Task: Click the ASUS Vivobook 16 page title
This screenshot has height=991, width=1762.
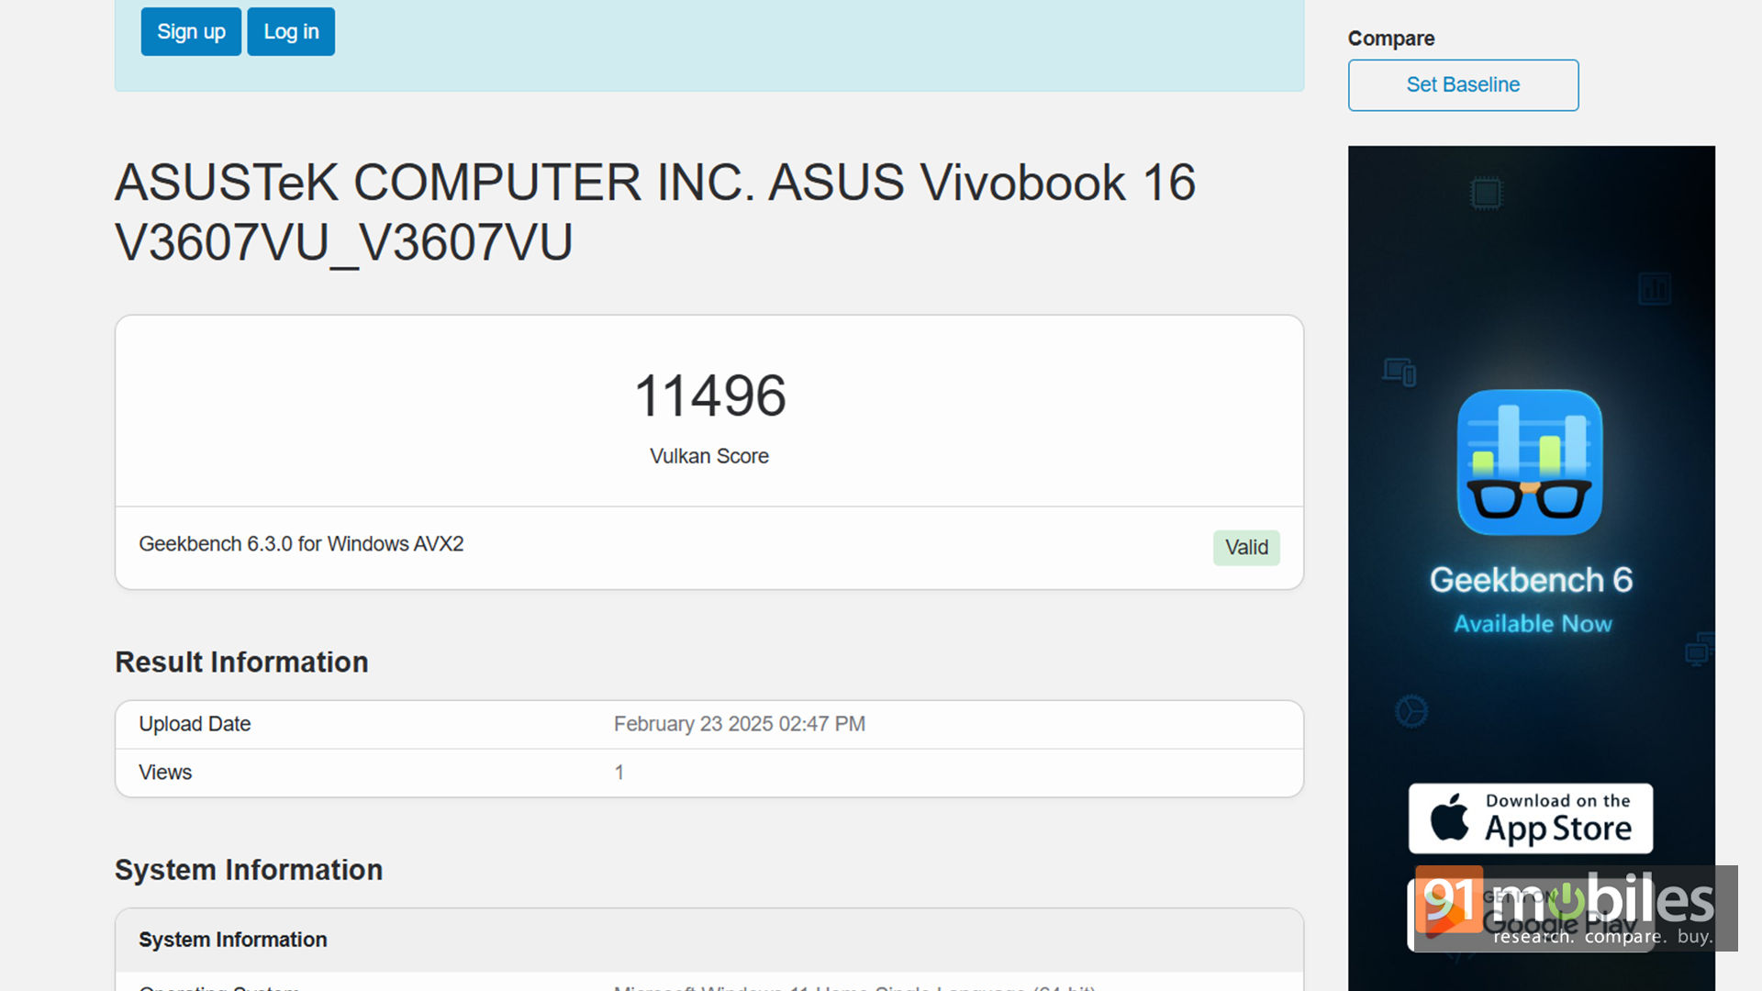Action: point(655,212)
